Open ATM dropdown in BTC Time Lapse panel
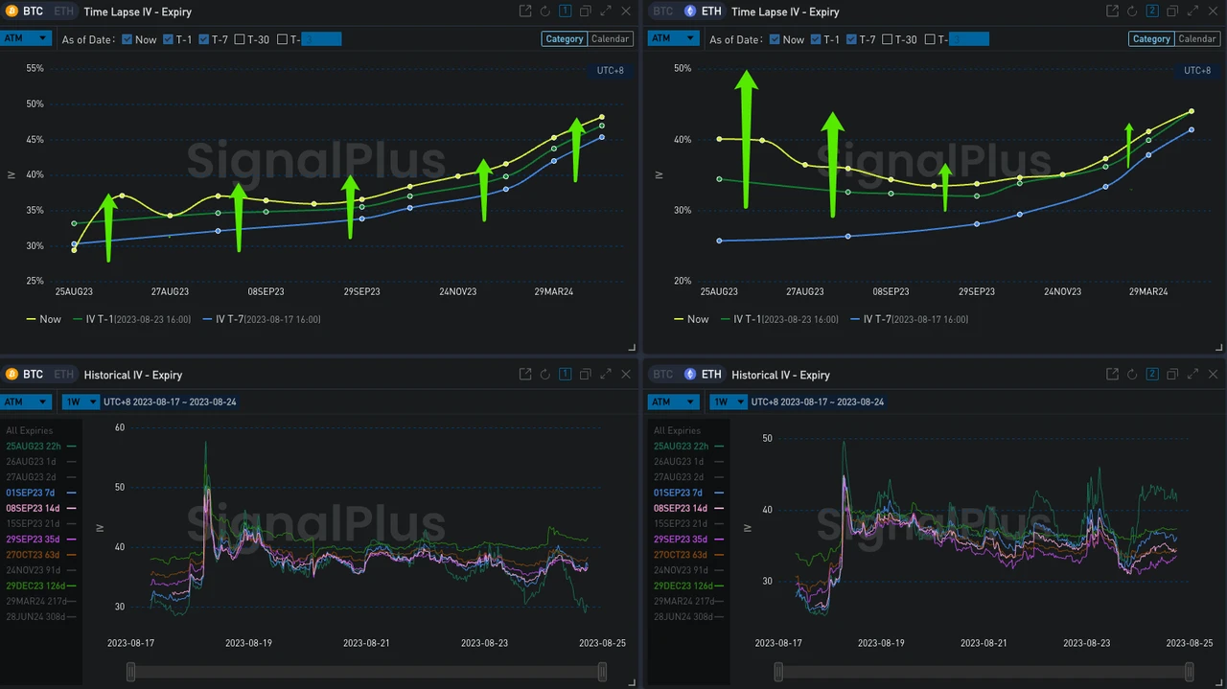This screenshot has width=1227, height=689. [x=26, y=38]
